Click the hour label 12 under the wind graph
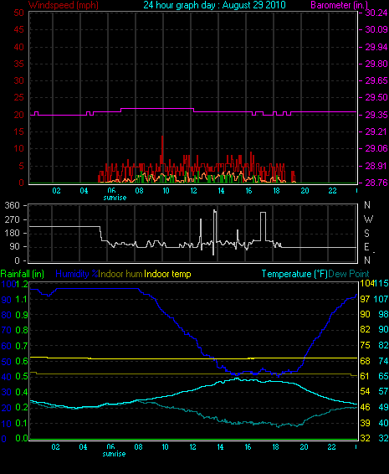Viewport: 389px width, 474px height. (x=193, y=191)
